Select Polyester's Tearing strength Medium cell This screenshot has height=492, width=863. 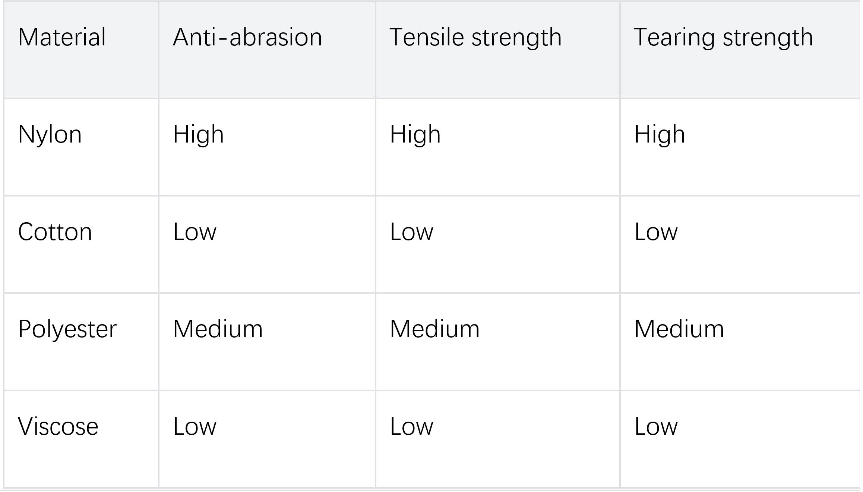point(679,329)
